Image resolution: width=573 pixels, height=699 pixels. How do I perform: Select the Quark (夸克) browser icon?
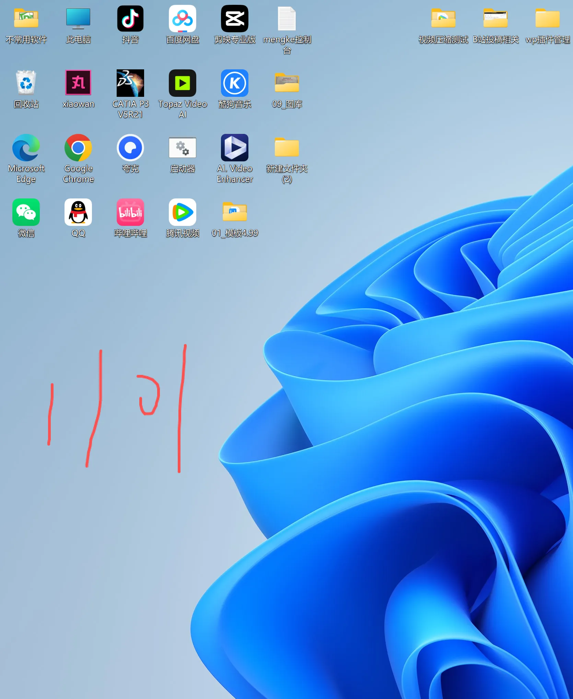click(130, 148)
